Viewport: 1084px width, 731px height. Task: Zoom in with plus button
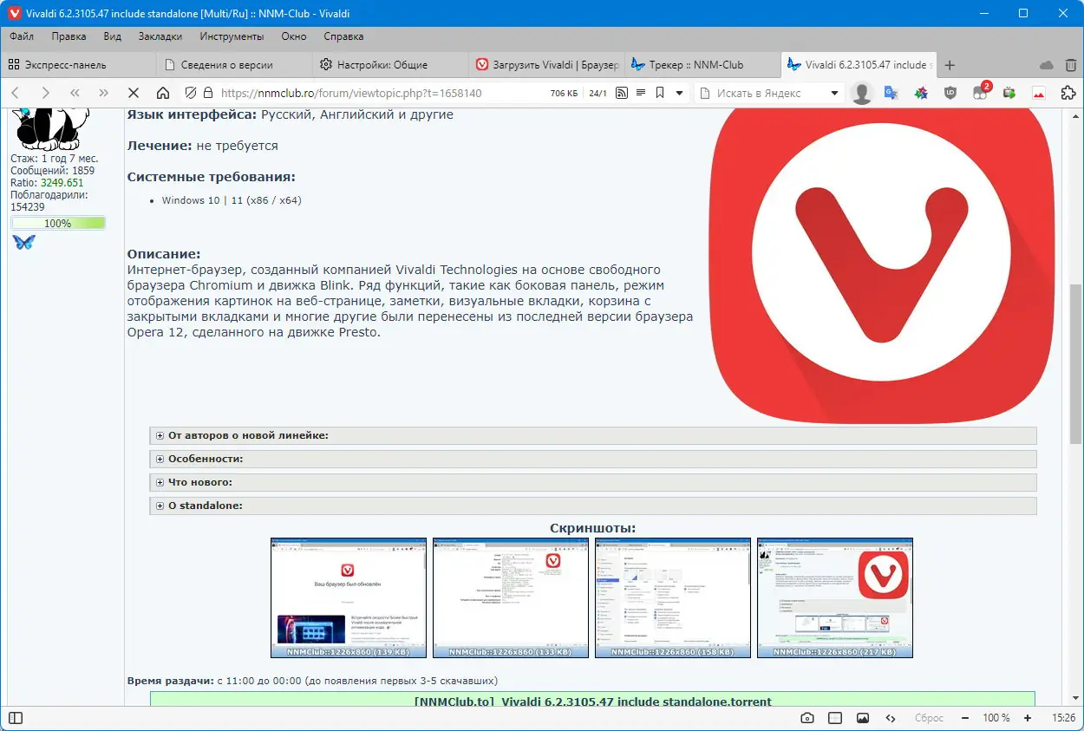pyautogui.click(x=1028, y=718)
